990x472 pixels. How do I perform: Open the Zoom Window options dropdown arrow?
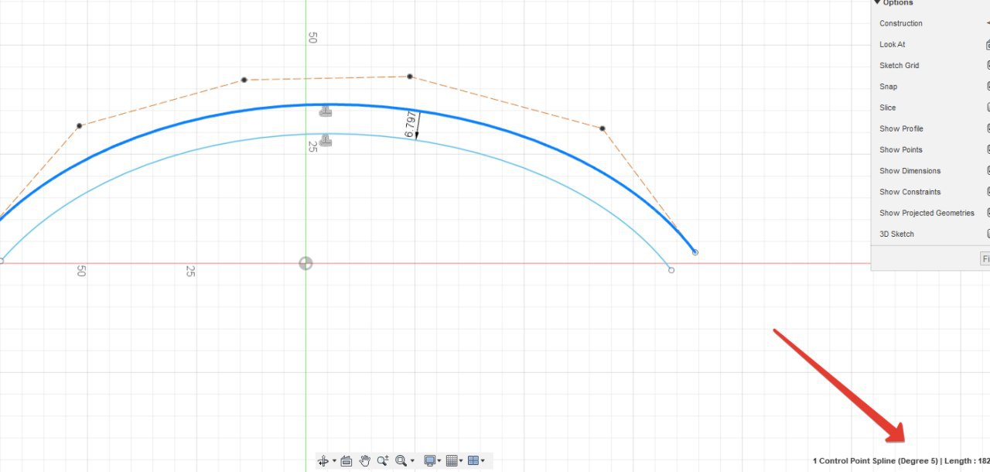(x=412, y=461)
